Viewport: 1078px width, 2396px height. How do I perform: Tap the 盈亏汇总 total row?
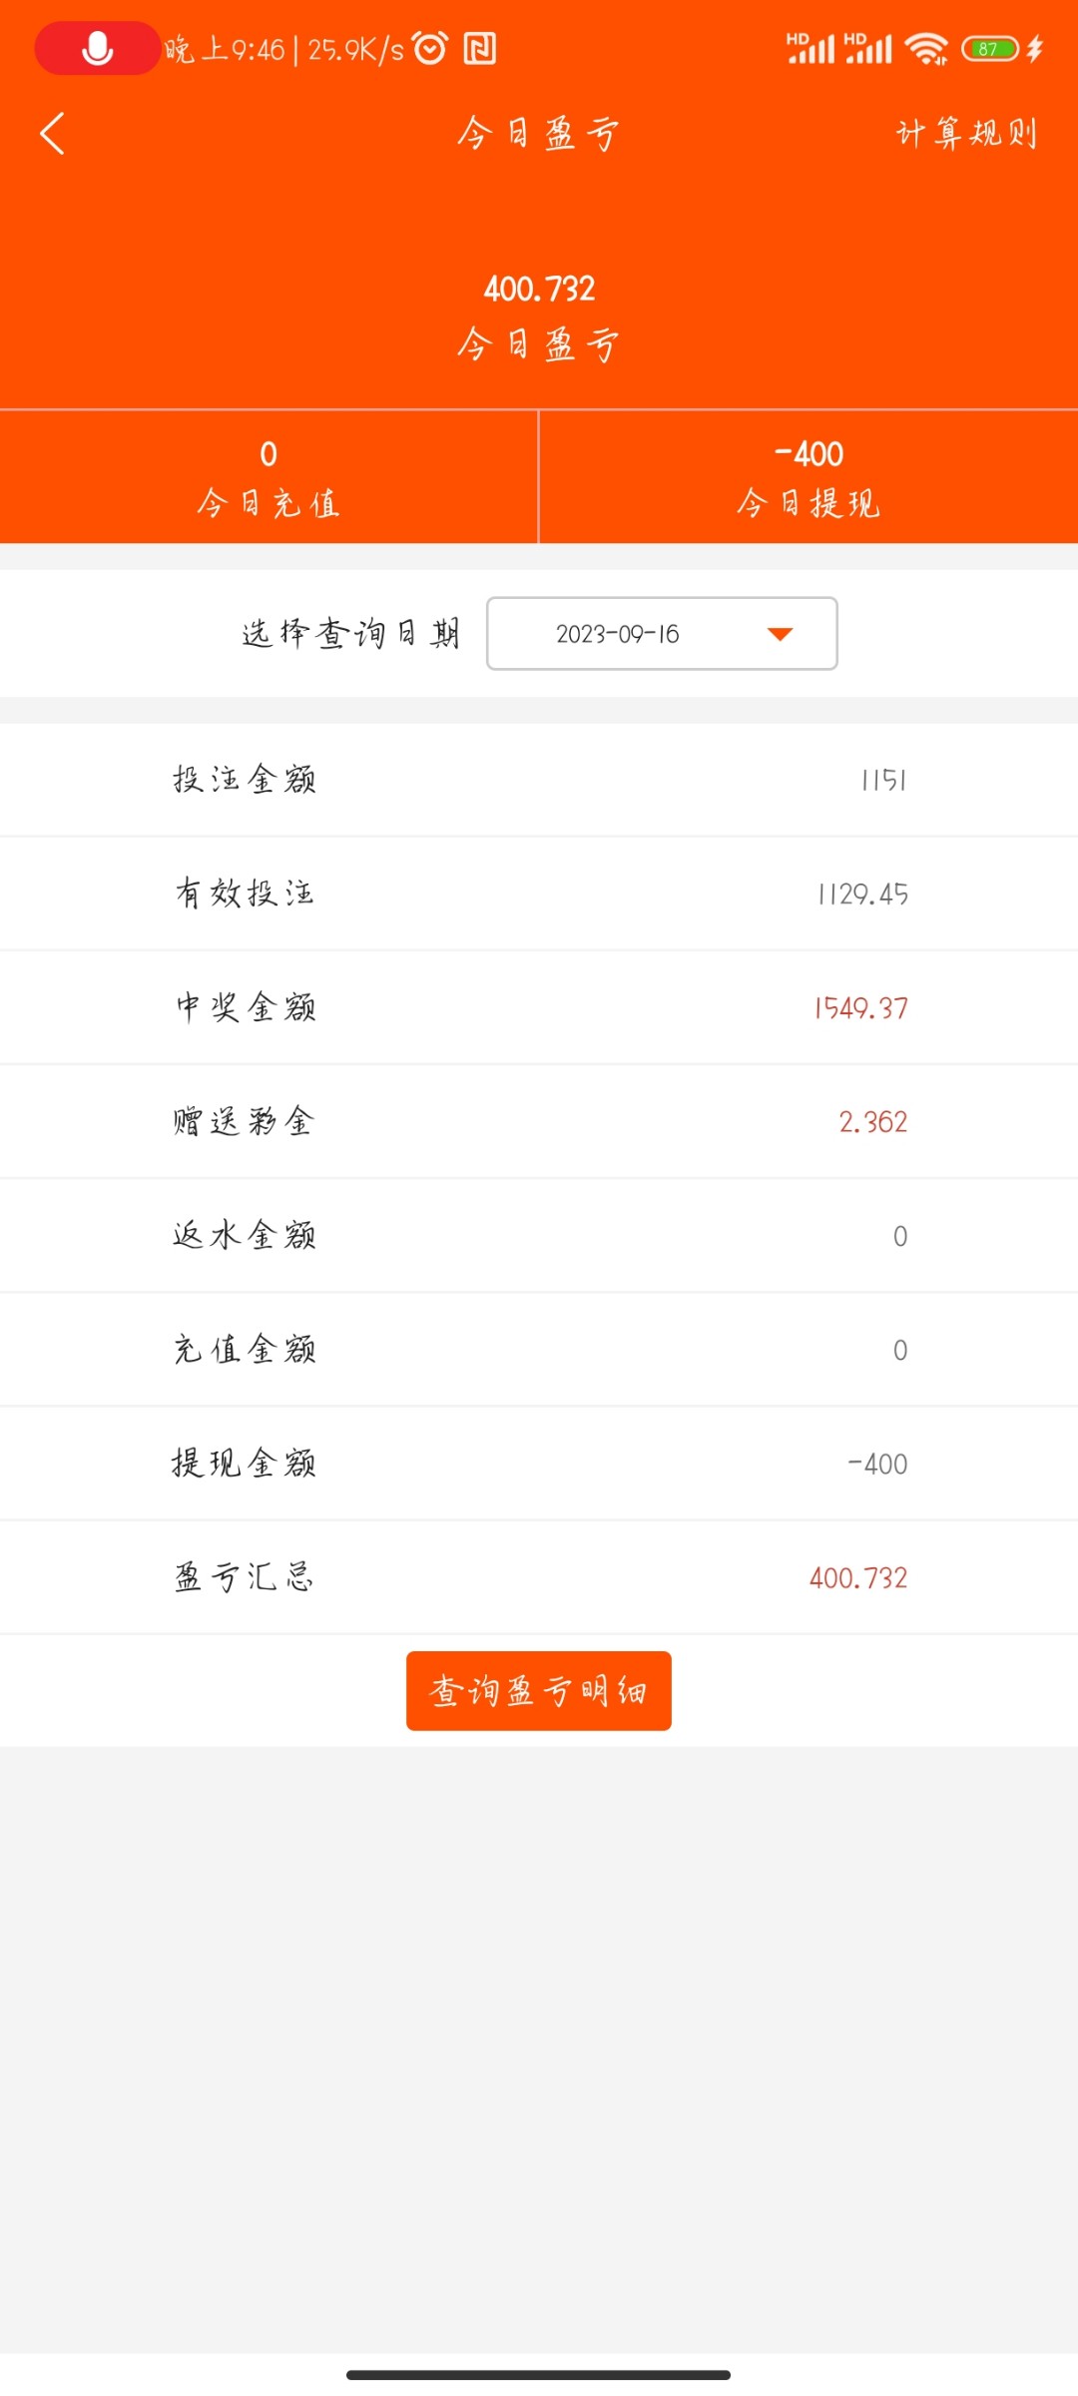[539, 1577]
